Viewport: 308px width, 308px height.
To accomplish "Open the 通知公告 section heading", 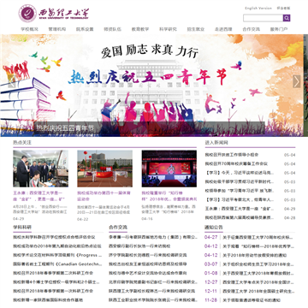I will 214,228.
